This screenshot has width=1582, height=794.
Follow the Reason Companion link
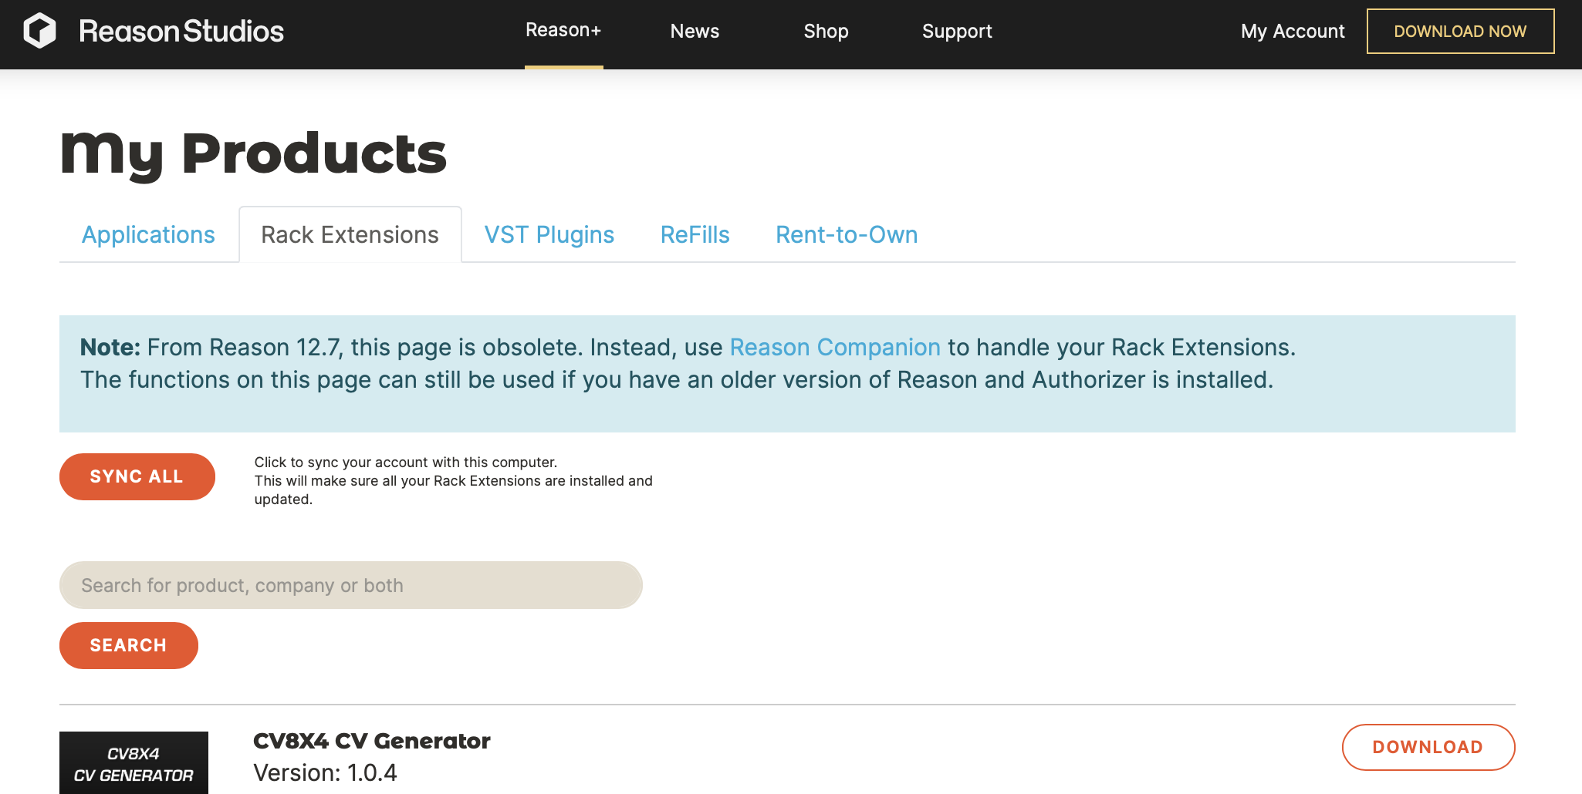coord(835,347)
